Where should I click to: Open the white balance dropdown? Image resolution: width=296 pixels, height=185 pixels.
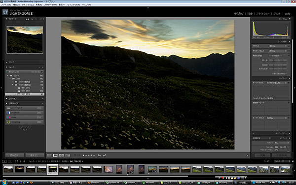(278, 51)
